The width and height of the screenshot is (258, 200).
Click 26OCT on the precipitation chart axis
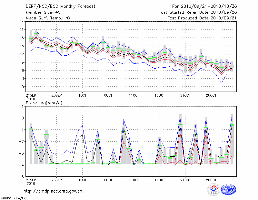(211, 179)
